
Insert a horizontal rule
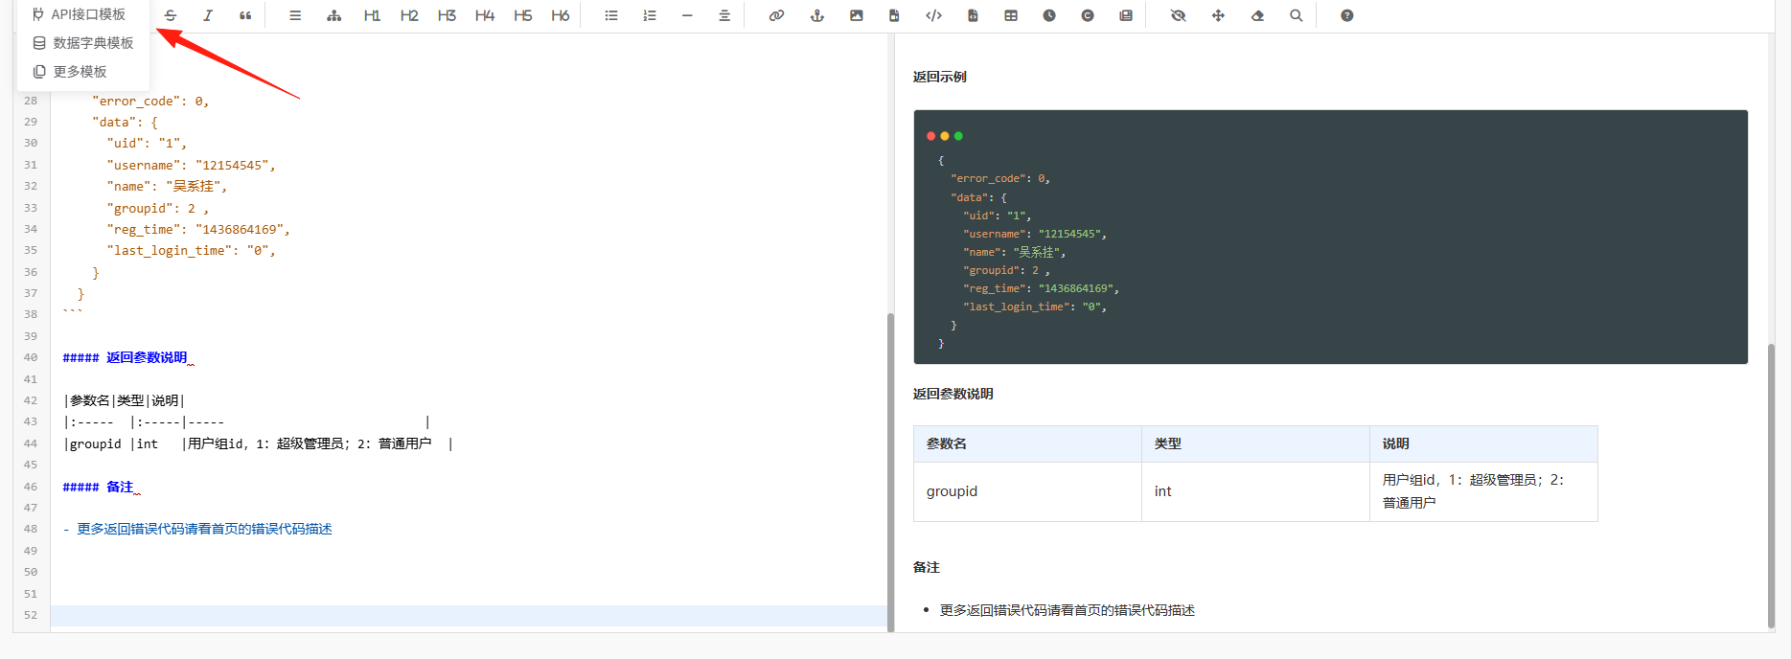687,15
